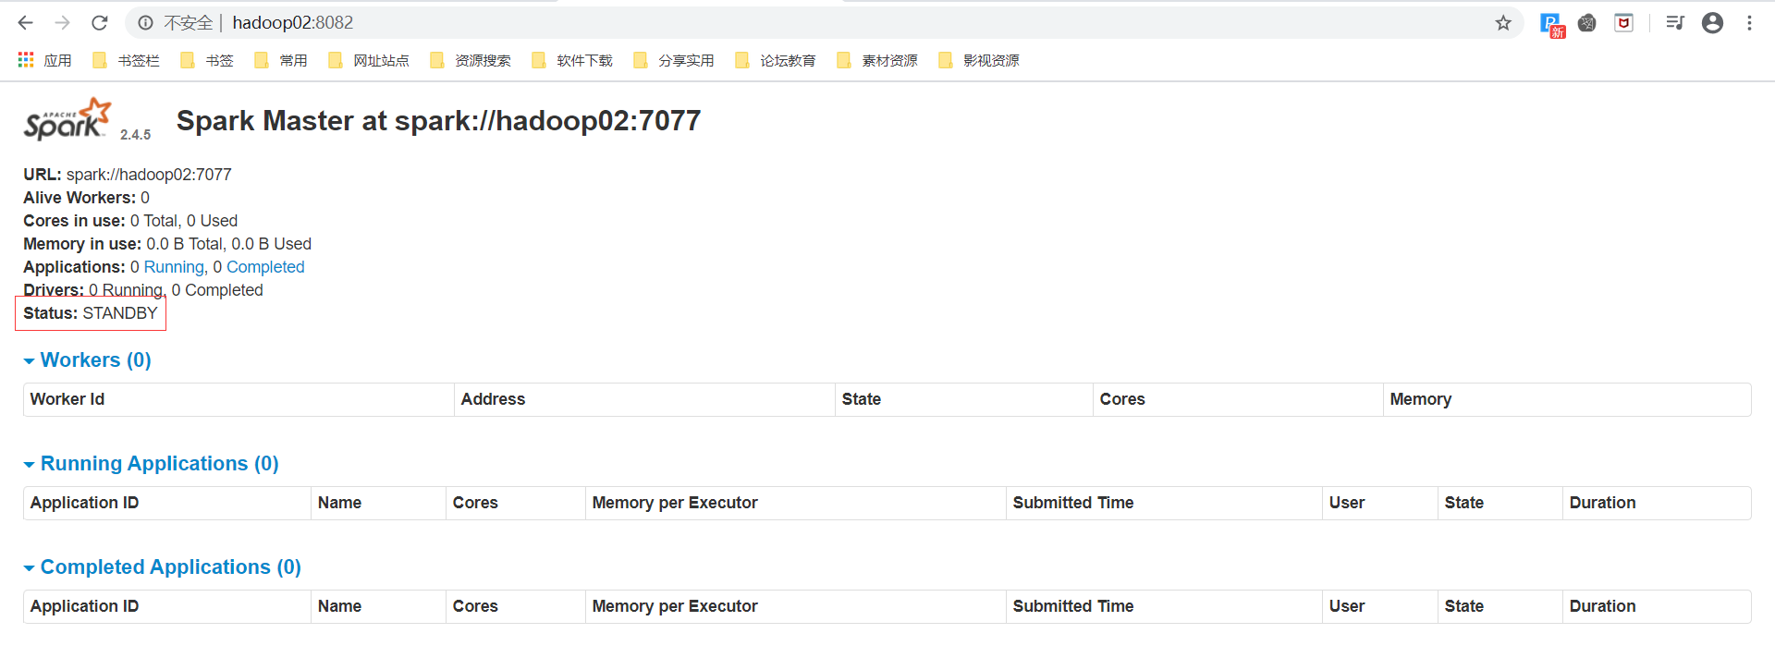Click the Status: STANDBY line

pos(91,313)
